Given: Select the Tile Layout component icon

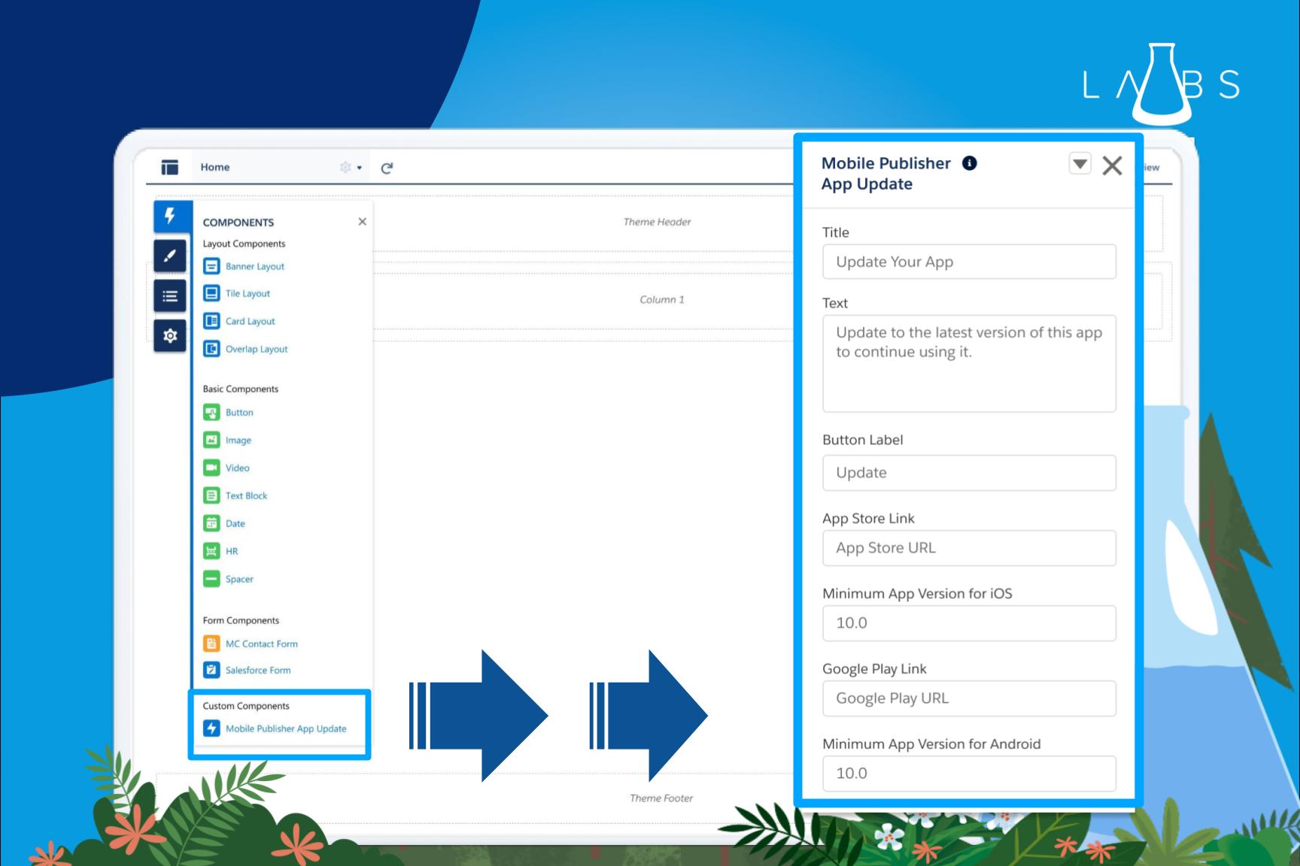Looking at the screenshot, I should pyautogui.click(x=211, y=293).
